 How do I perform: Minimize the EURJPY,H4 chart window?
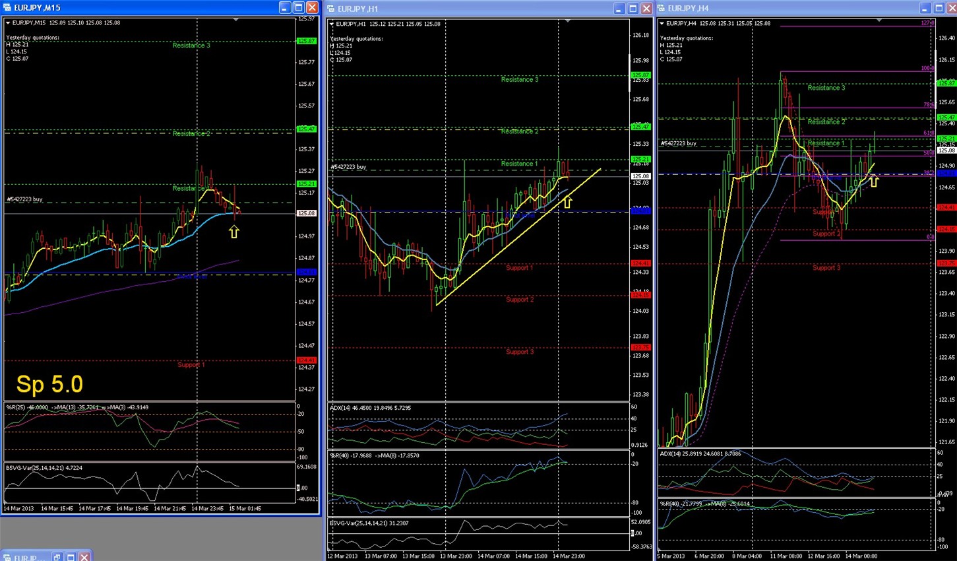(x=925, y=9)
